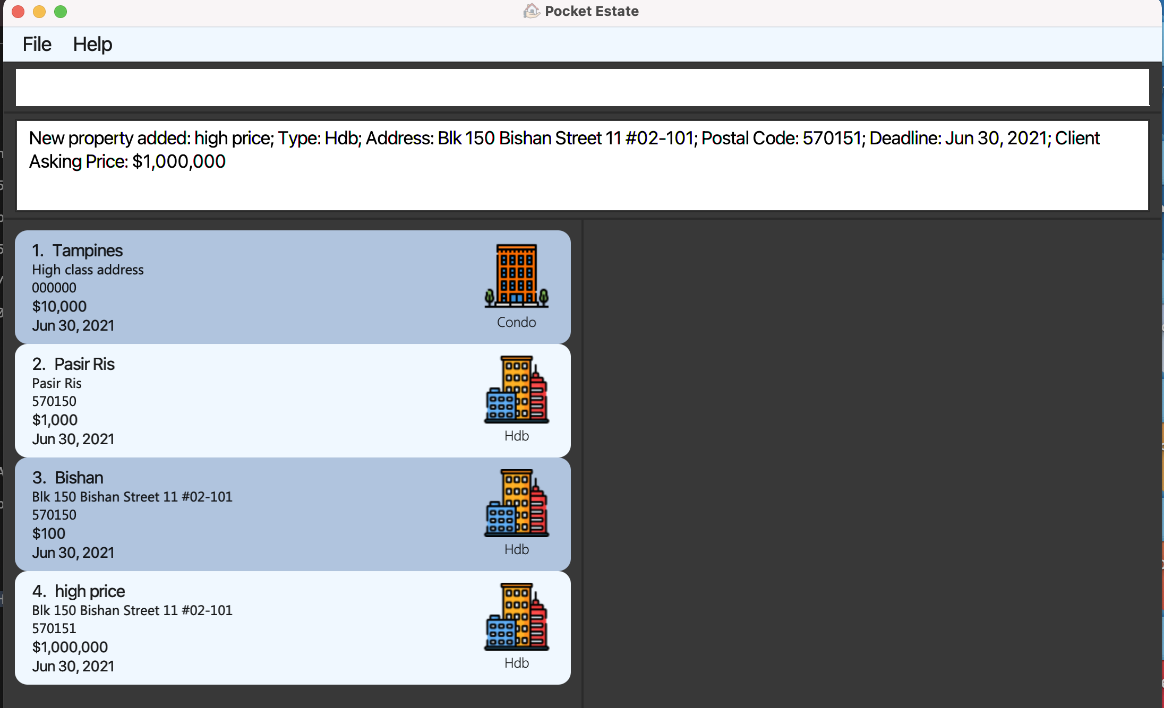Click postal code '570151'
The height and width of the screenshot is (708, 1164).
(54, 628)
